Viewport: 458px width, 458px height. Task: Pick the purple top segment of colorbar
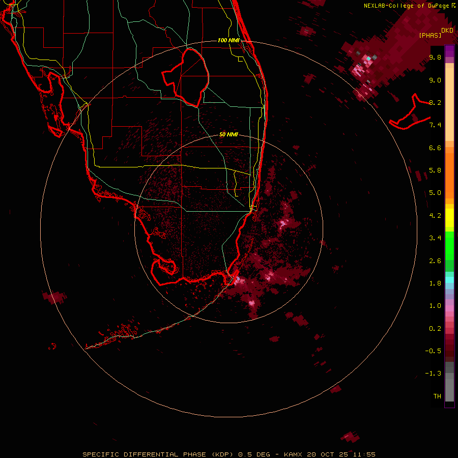click(x=449, y=51)
